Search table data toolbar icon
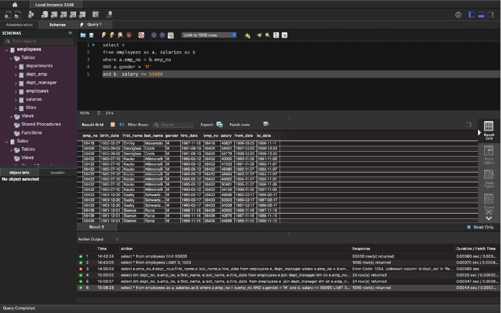501x313 pixels. pos(96,14)
